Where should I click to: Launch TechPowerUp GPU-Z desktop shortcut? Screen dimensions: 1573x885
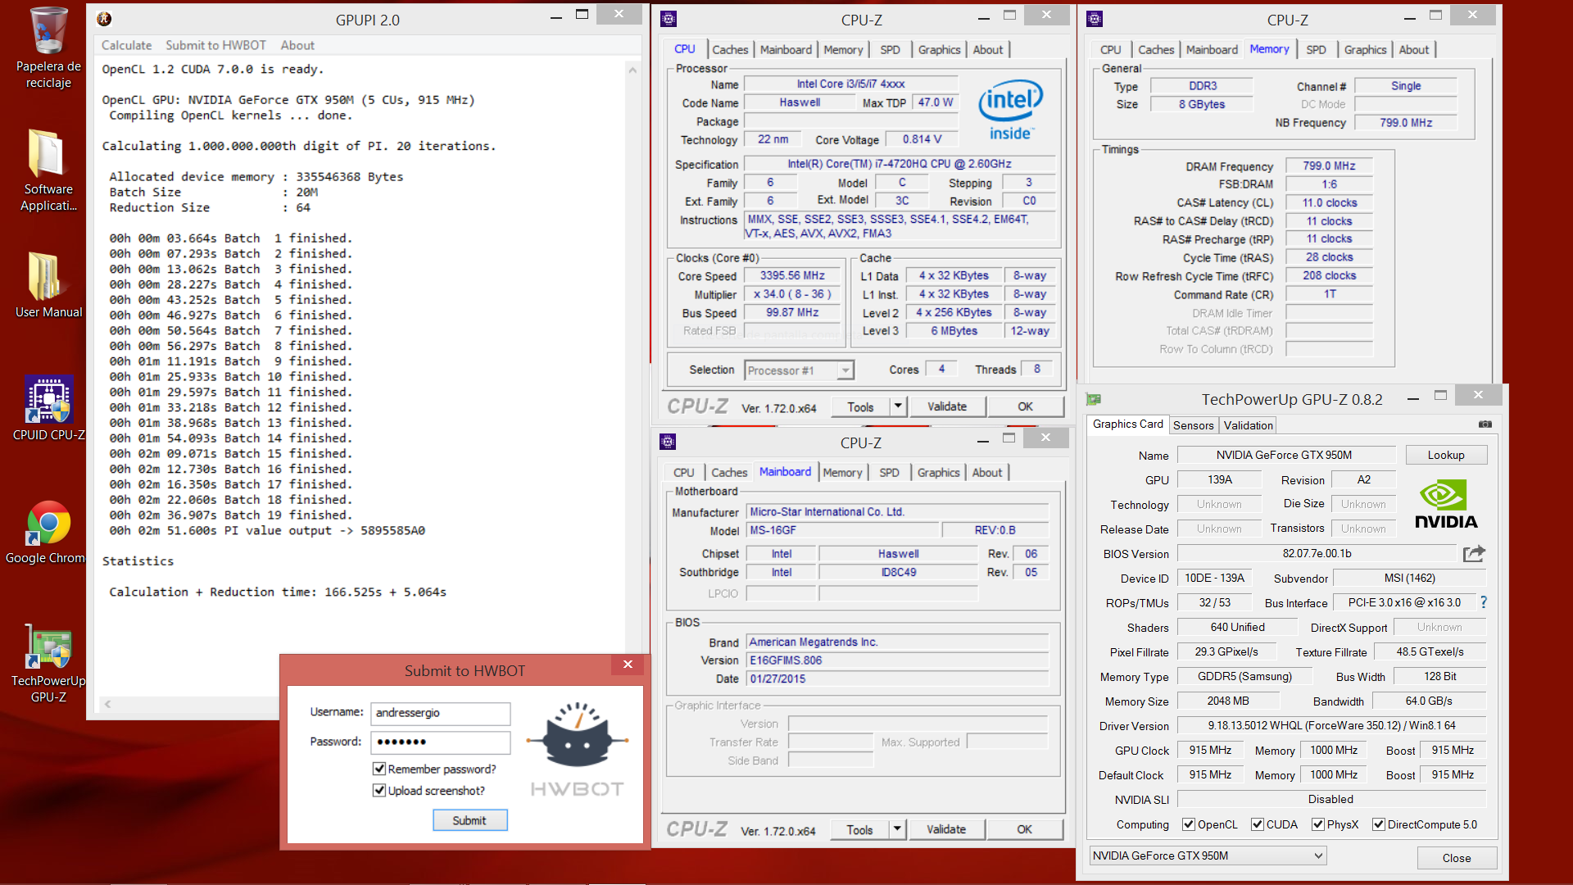pos(48,662)
